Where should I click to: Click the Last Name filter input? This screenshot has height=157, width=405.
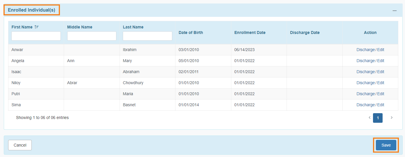(147, 36)
